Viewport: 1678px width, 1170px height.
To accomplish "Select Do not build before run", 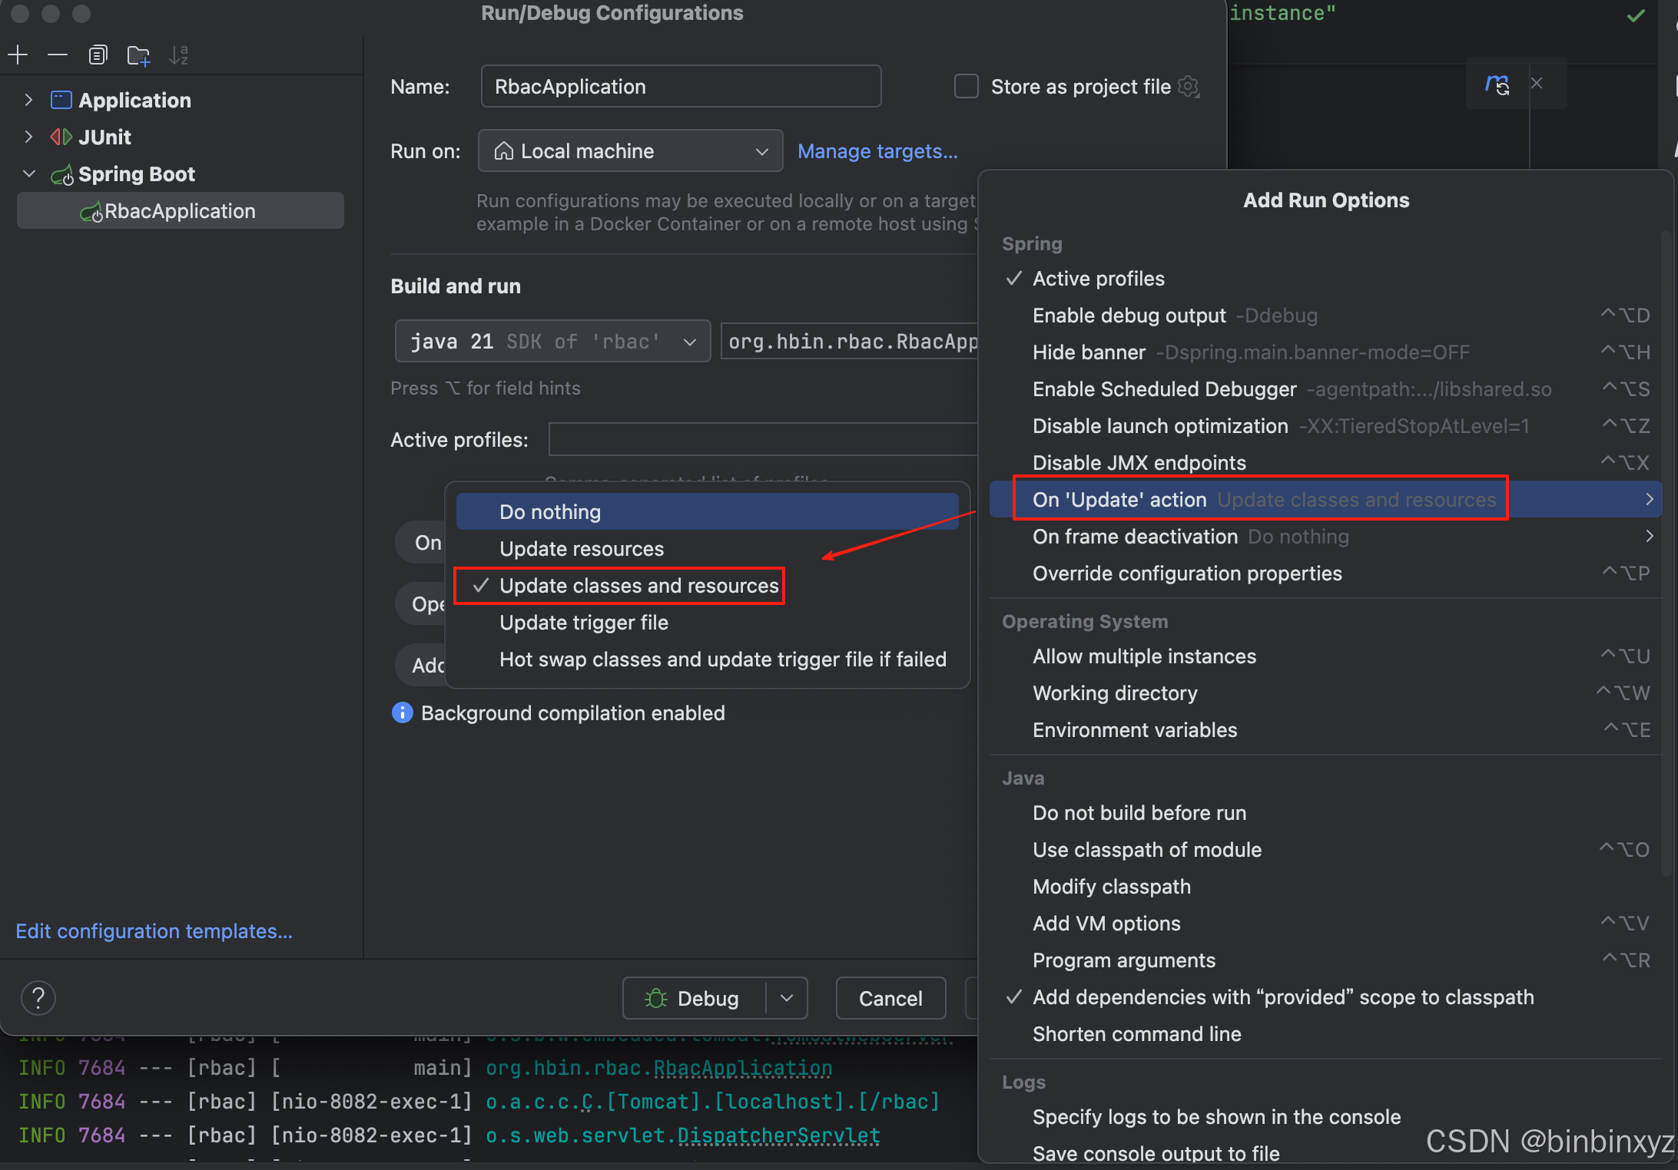I will (1325, 813).
